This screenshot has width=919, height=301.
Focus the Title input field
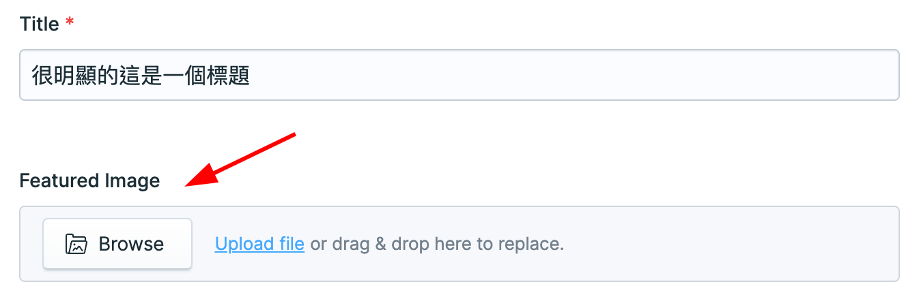(x=459, y=75)
